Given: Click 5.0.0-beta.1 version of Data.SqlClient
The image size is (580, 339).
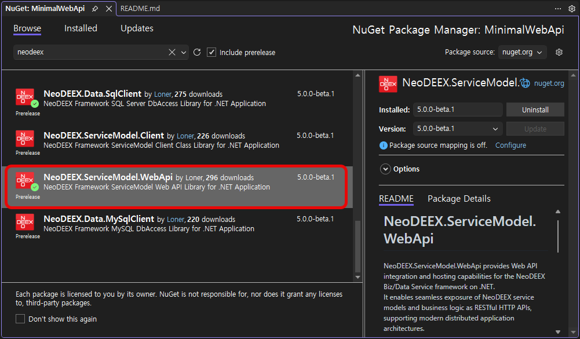Looking at the screenshot, I should point(316,94).
